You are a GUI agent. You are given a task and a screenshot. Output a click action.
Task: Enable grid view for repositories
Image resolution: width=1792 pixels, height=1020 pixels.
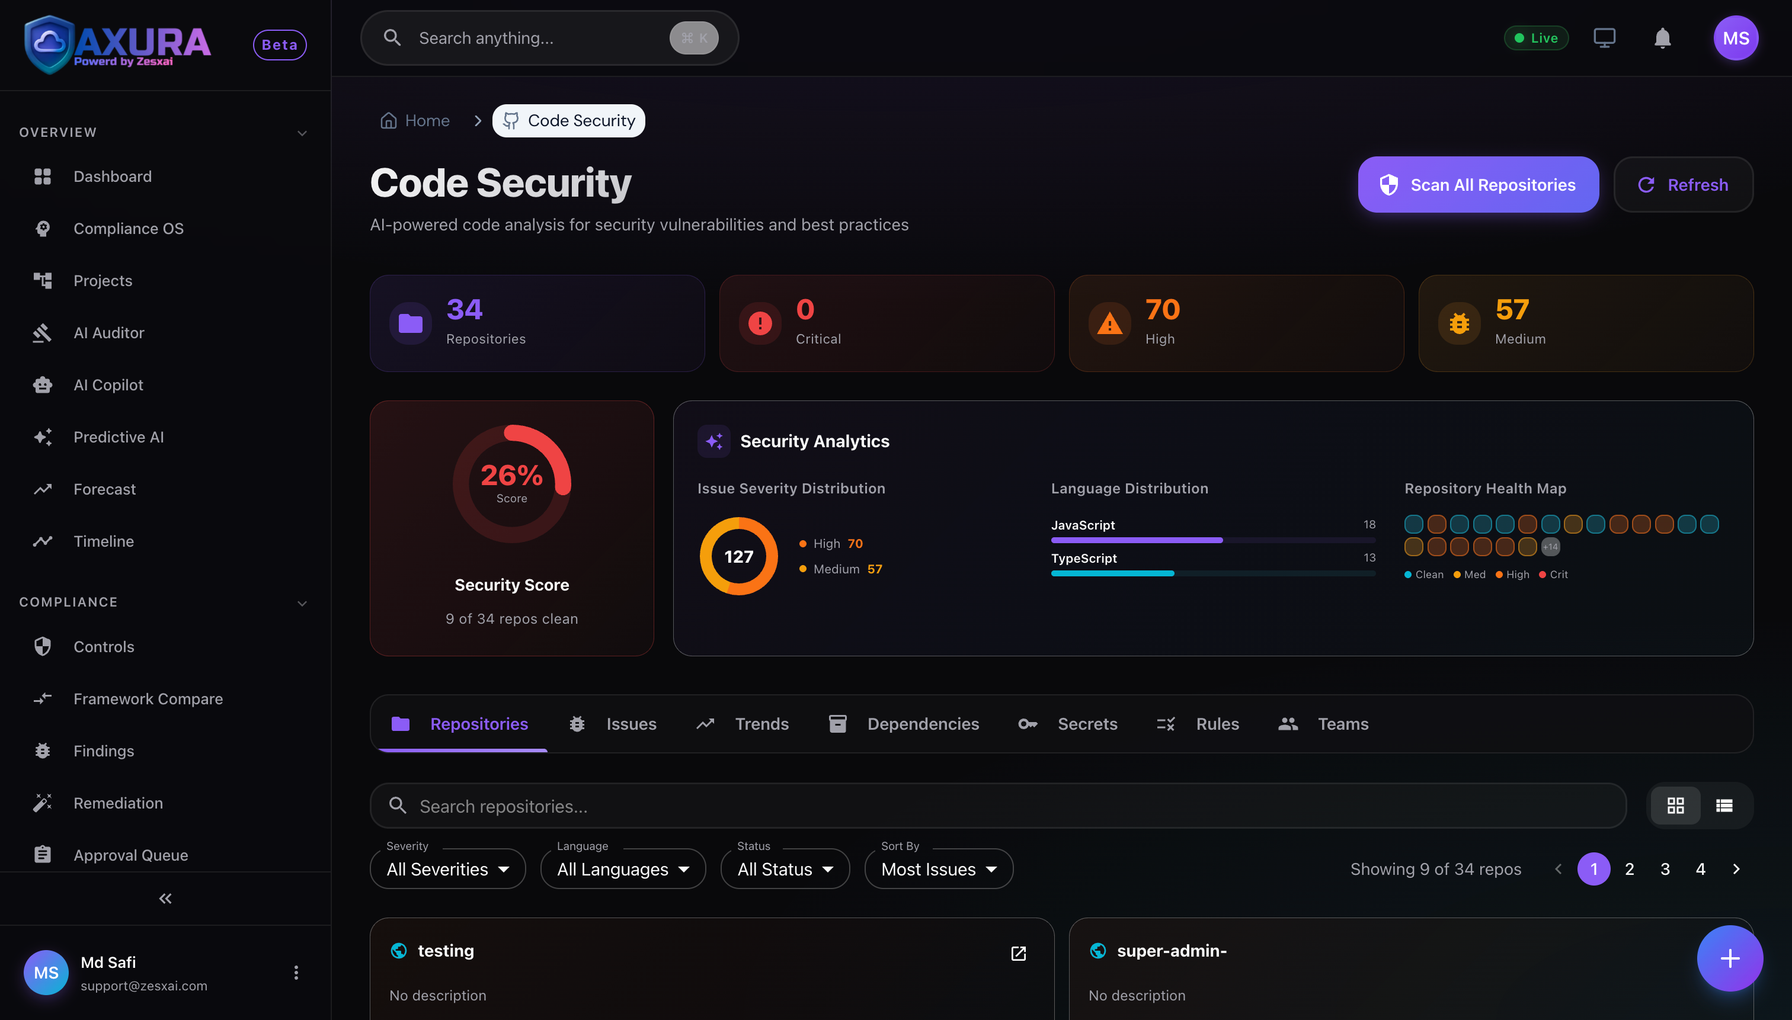pyautogui.click(x=1676, y=805)
